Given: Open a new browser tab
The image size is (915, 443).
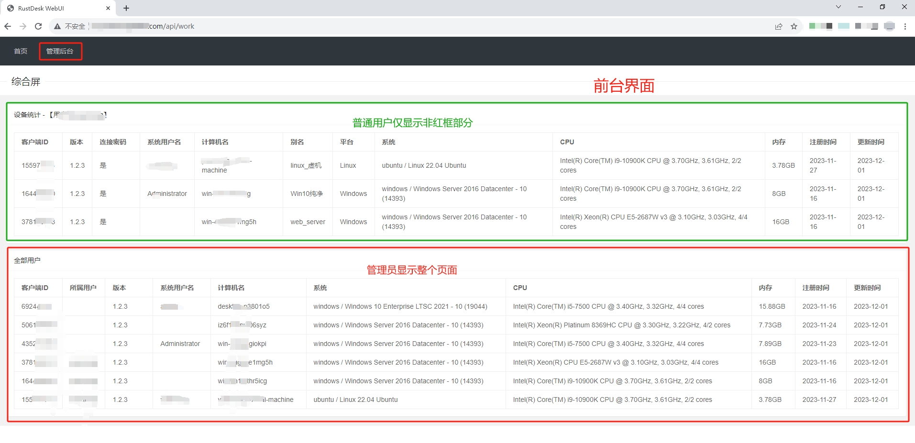Looking at the screenshot, I should point(126,8).
